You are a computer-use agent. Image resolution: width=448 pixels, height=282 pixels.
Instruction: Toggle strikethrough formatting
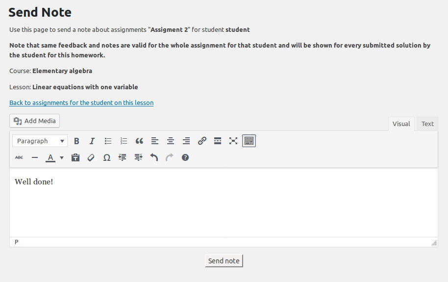(x=19, y=158)
